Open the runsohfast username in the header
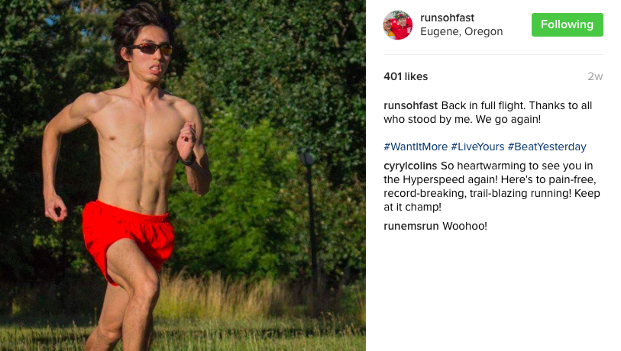This screenshot has width=621, height=351. pos(447,18)
